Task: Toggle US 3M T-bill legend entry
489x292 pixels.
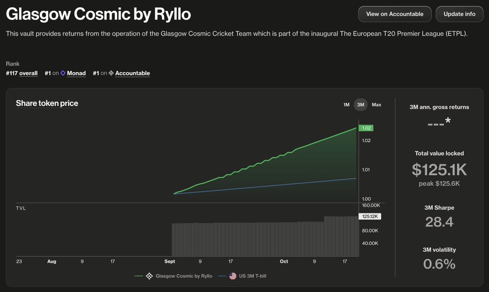Action: [242, 276]
